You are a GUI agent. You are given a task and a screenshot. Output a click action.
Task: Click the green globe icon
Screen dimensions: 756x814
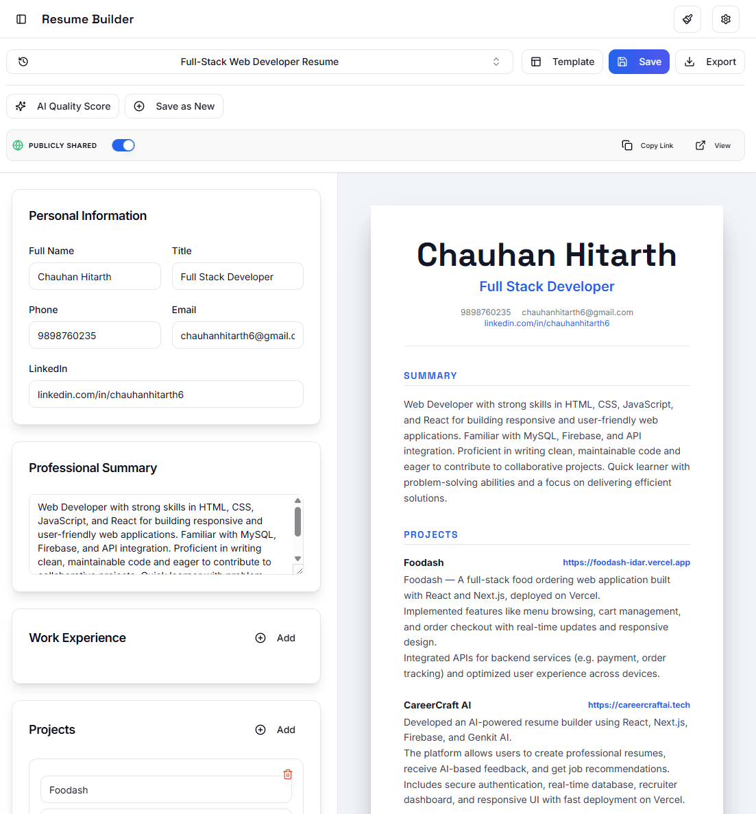[x=19, y=145]
